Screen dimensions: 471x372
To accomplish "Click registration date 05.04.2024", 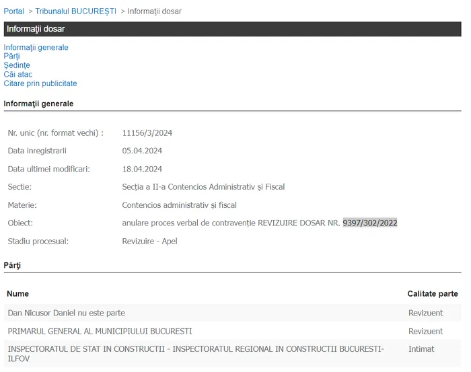I will pos(142,151).
